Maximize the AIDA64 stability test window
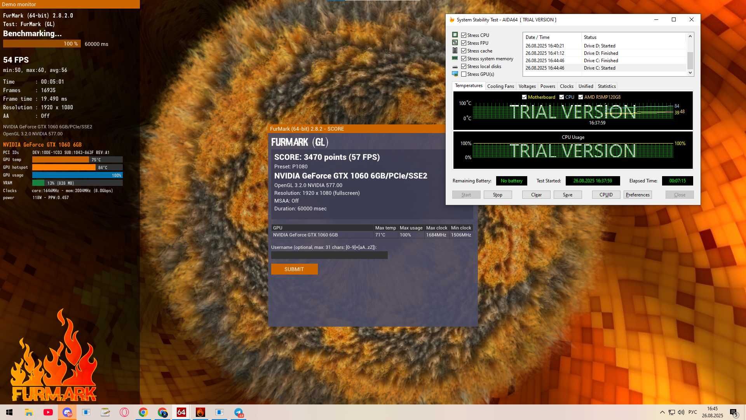Image resolution: width=746 pixels, height=420 pixels. pyautogui.click(x=674, y=20)
